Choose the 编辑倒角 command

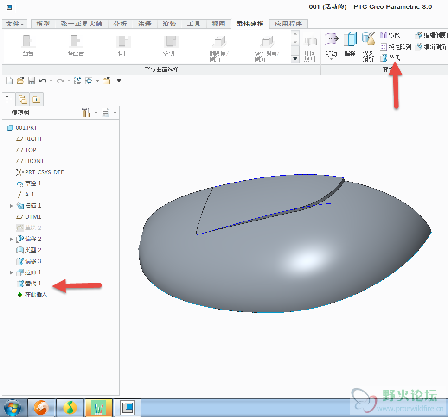[x=431, y=47]
